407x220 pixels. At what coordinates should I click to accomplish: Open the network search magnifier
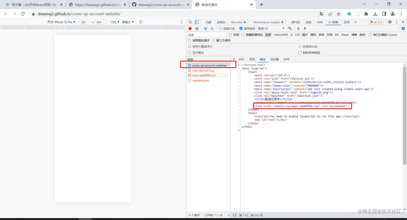coord(212,29)
